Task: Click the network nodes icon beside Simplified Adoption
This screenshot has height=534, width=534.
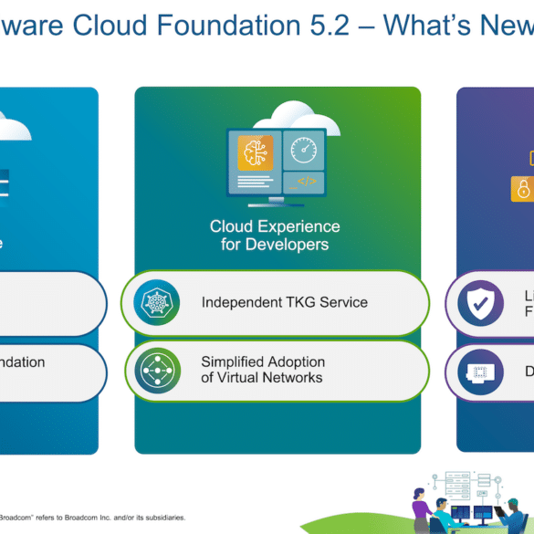Action: (x=157, y=371)
